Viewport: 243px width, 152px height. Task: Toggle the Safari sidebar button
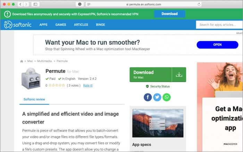coord(35,4)
